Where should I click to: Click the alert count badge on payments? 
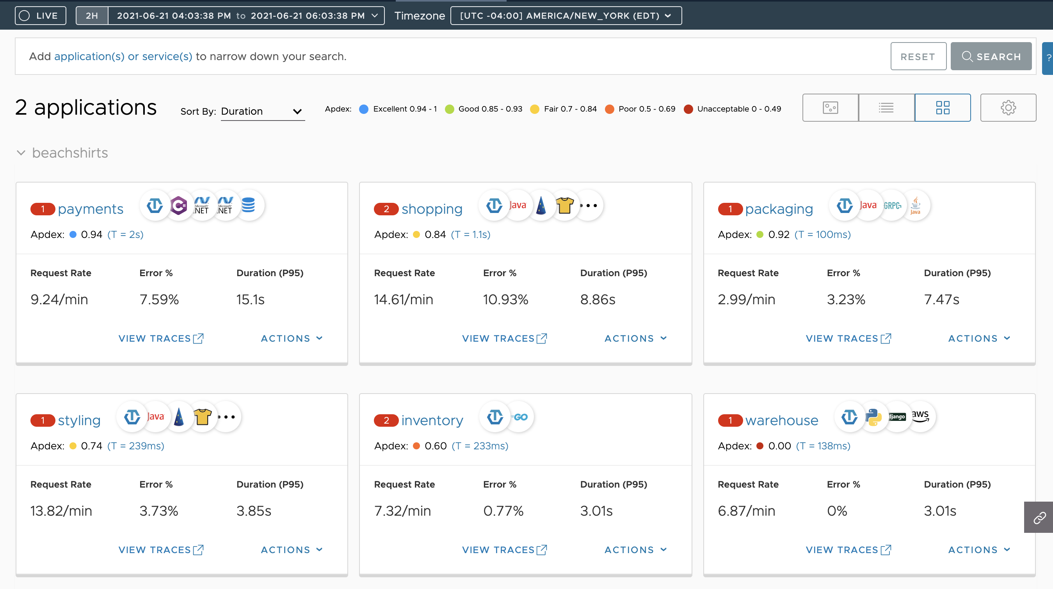tap(43, 209)
